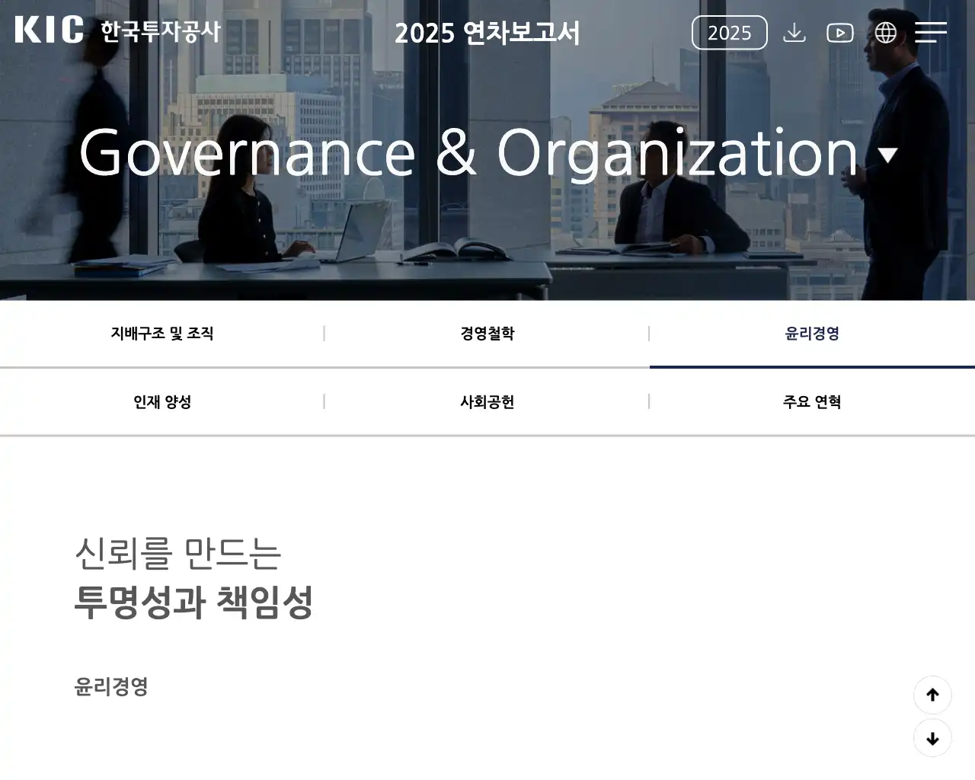Viewport: 975px width, 780px height.
Task: Click the 신뢰를 만드는 text
Action: (178, 553)
